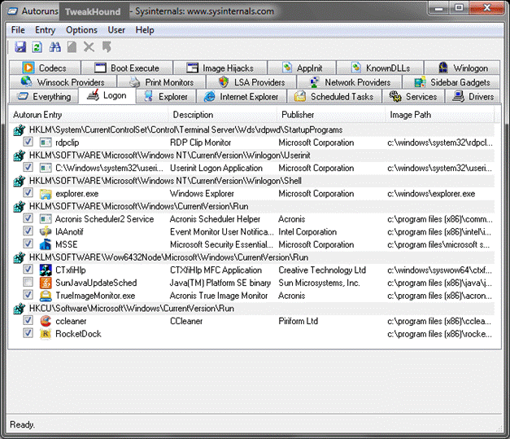Open the Print Monitors tab
This screenshot has width=510, height=439.
click(x=161, y=82)
